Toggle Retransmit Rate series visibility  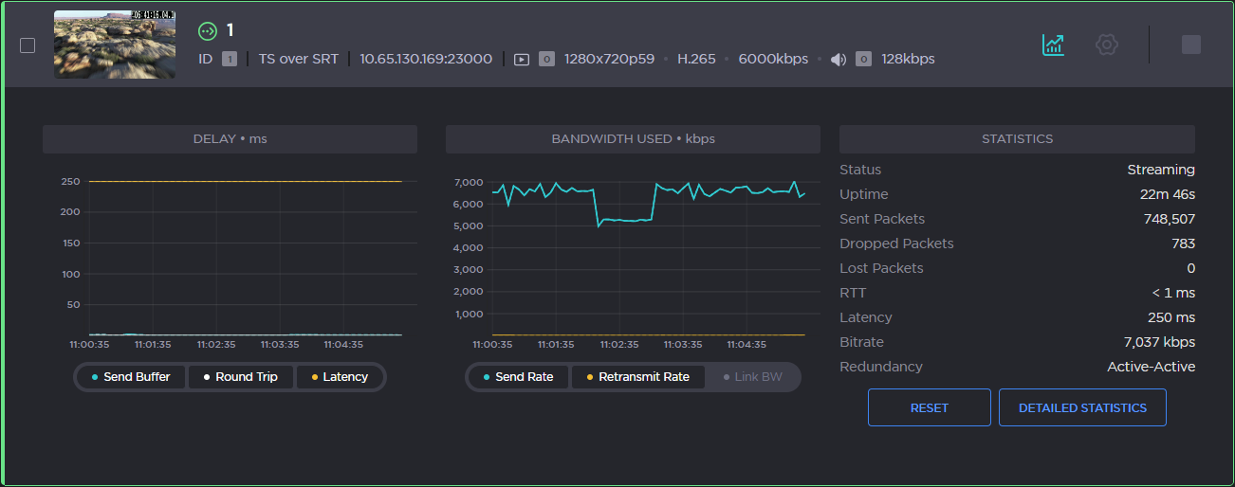pyautogui.click(x=637, y=377)
